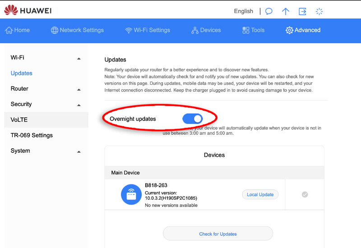This screenshot has height=248, width=361.
Task: Open the messages speech bubble icon
Action: 268,11
